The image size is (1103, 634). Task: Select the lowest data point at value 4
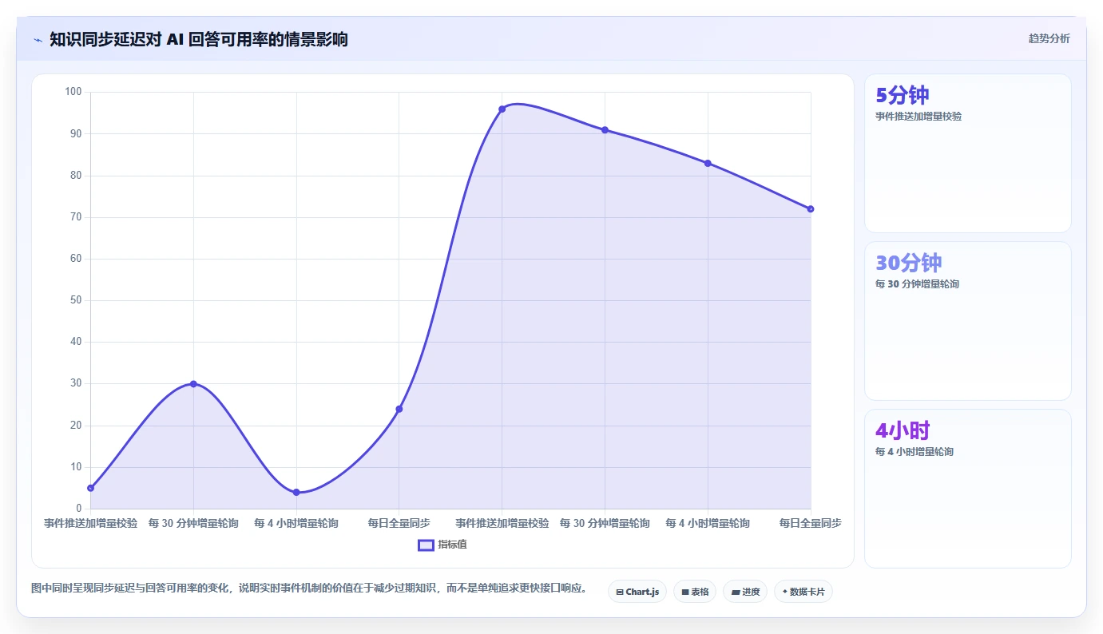[296, 492]
